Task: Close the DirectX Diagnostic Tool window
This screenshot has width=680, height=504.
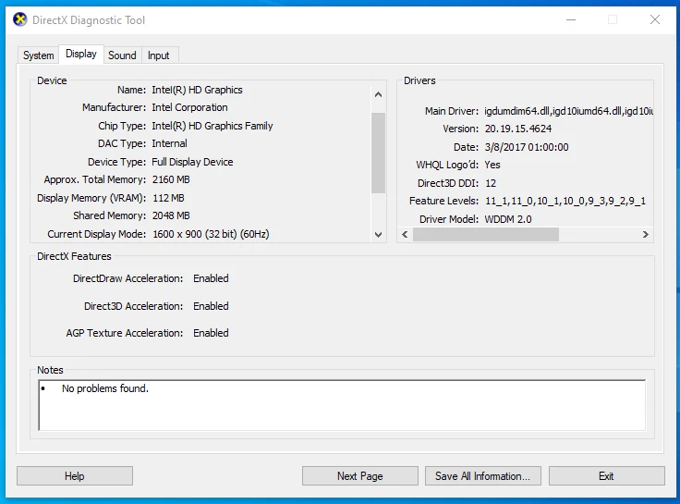Action: tap(655, 19)
